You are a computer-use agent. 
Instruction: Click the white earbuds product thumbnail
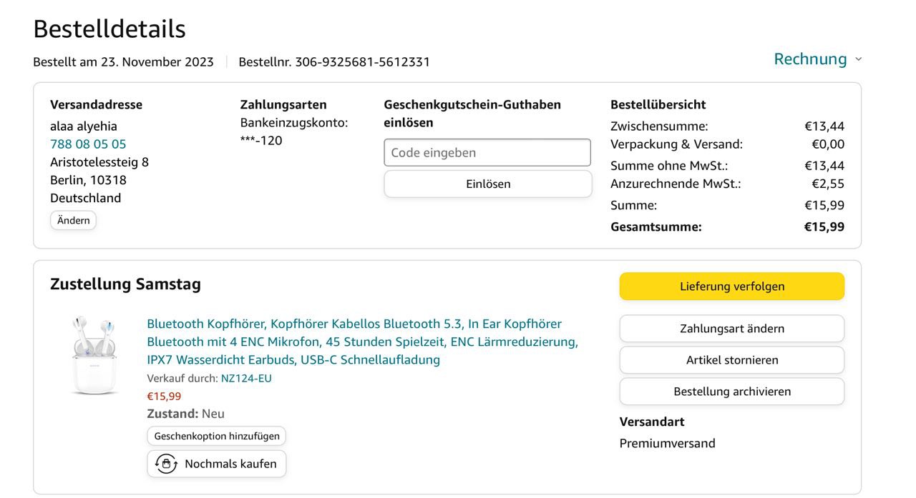(94, 355)
